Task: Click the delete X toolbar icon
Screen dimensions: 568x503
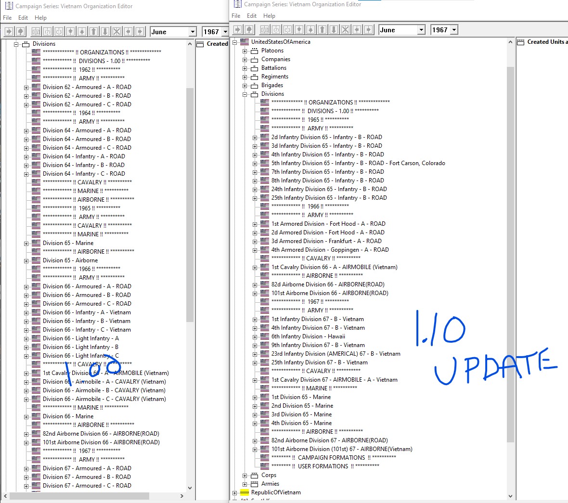Action: point(345,29)
